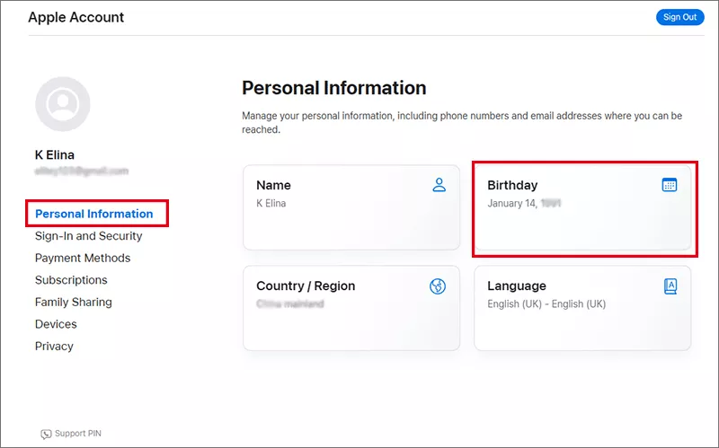Select Personal Information in the sidebar

(x=93, y=214)
